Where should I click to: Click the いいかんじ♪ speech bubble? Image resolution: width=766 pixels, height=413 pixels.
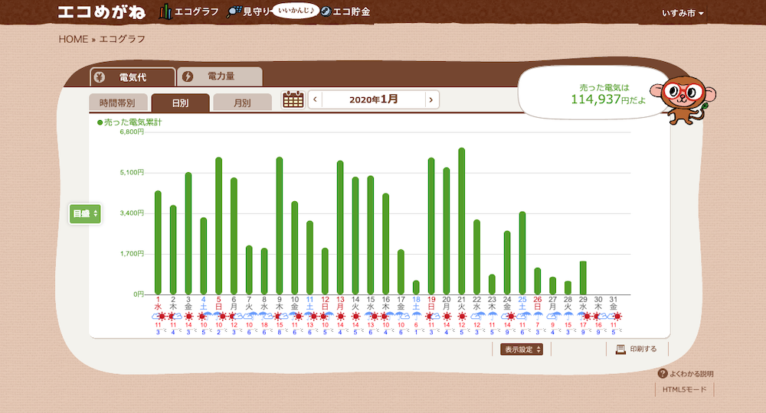(296, 10)
